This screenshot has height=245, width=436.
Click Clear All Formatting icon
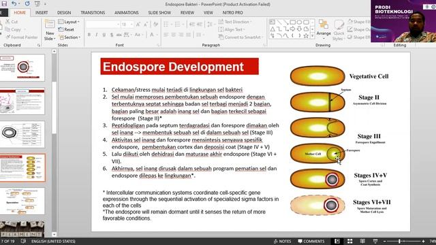(x=155, y=24)
